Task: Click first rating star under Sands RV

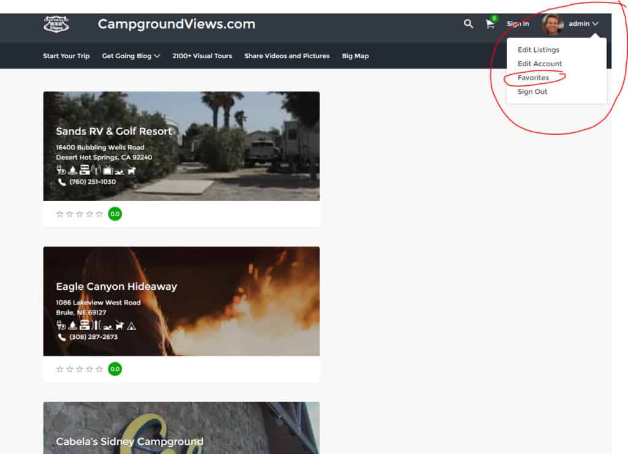Action: click(59, 214)
